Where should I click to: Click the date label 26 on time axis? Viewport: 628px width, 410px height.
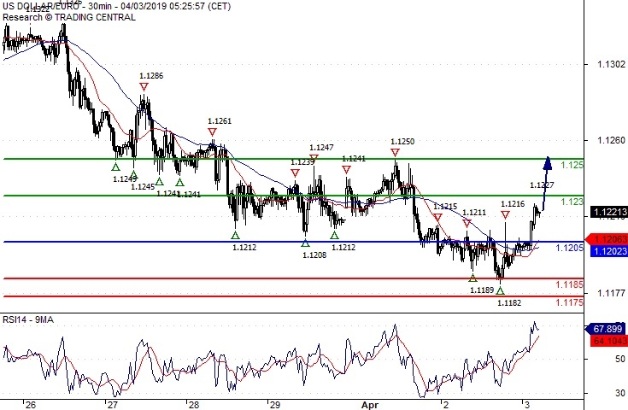click(x=31, y=405)
